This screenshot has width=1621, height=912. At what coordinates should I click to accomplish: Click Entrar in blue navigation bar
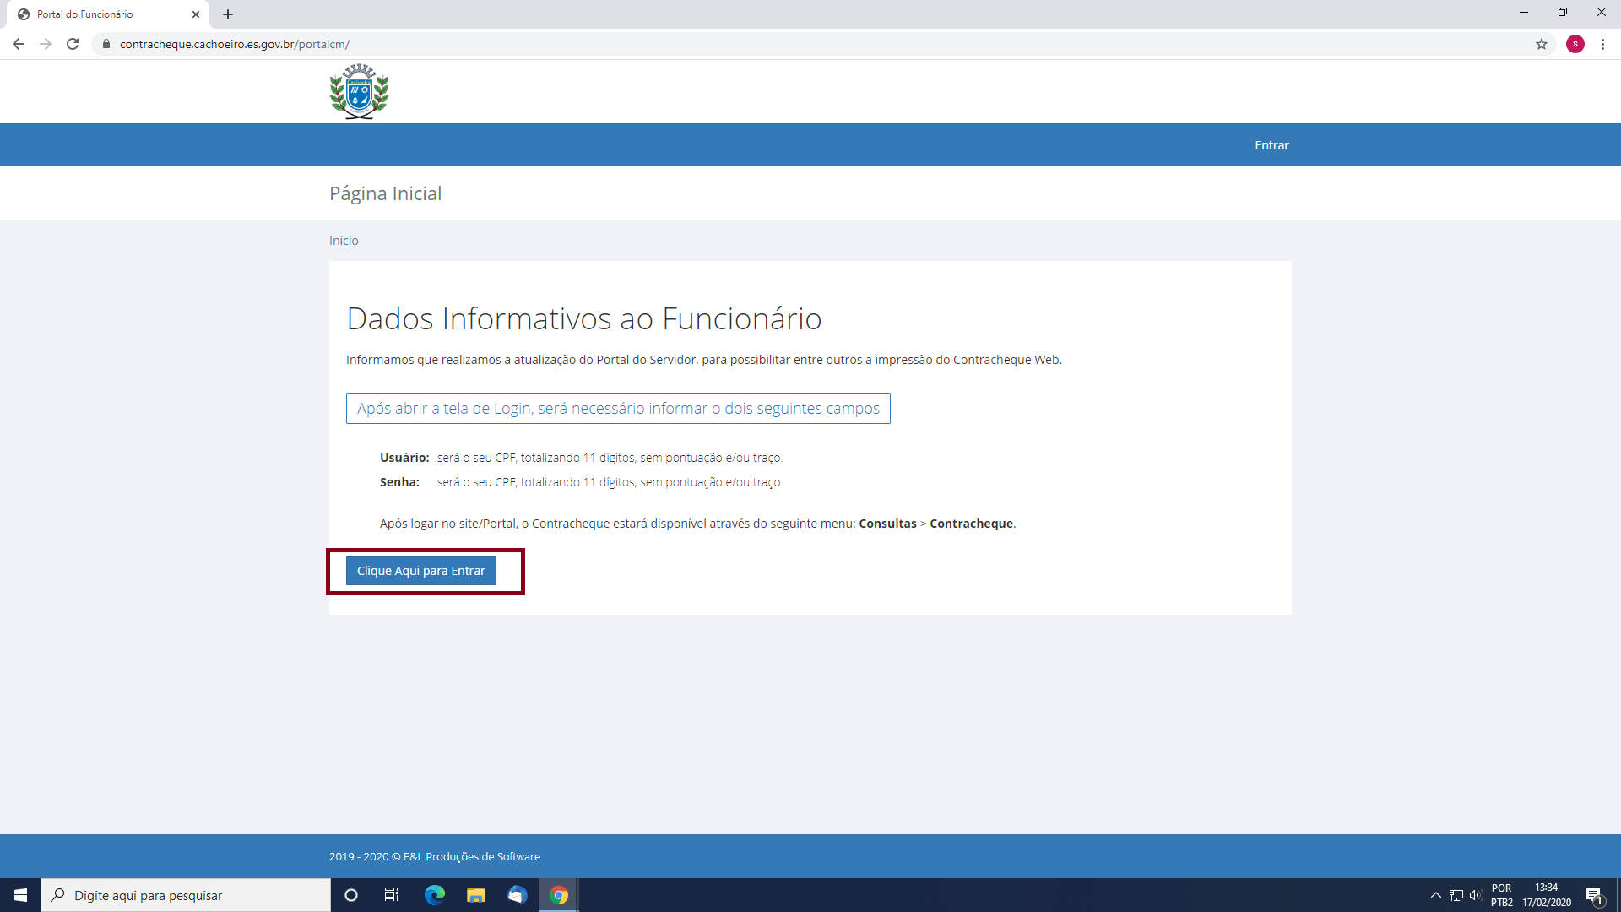click(1271, 145)
